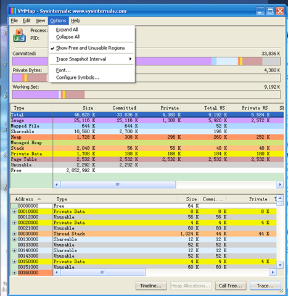Expand address 00150000 Private Data row
The width and height of the screenshot is (288, 296).
[x=14, y=261]
